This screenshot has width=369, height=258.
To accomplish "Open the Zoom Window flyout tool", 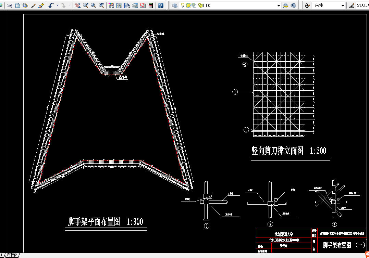I will tap(94, 5).
